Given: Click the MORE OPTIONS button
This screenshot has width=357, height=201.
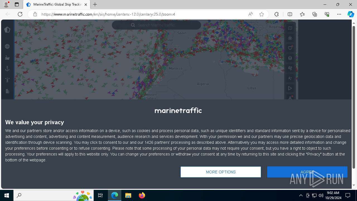Looking at the screenshot, I should tap(221, 172).
